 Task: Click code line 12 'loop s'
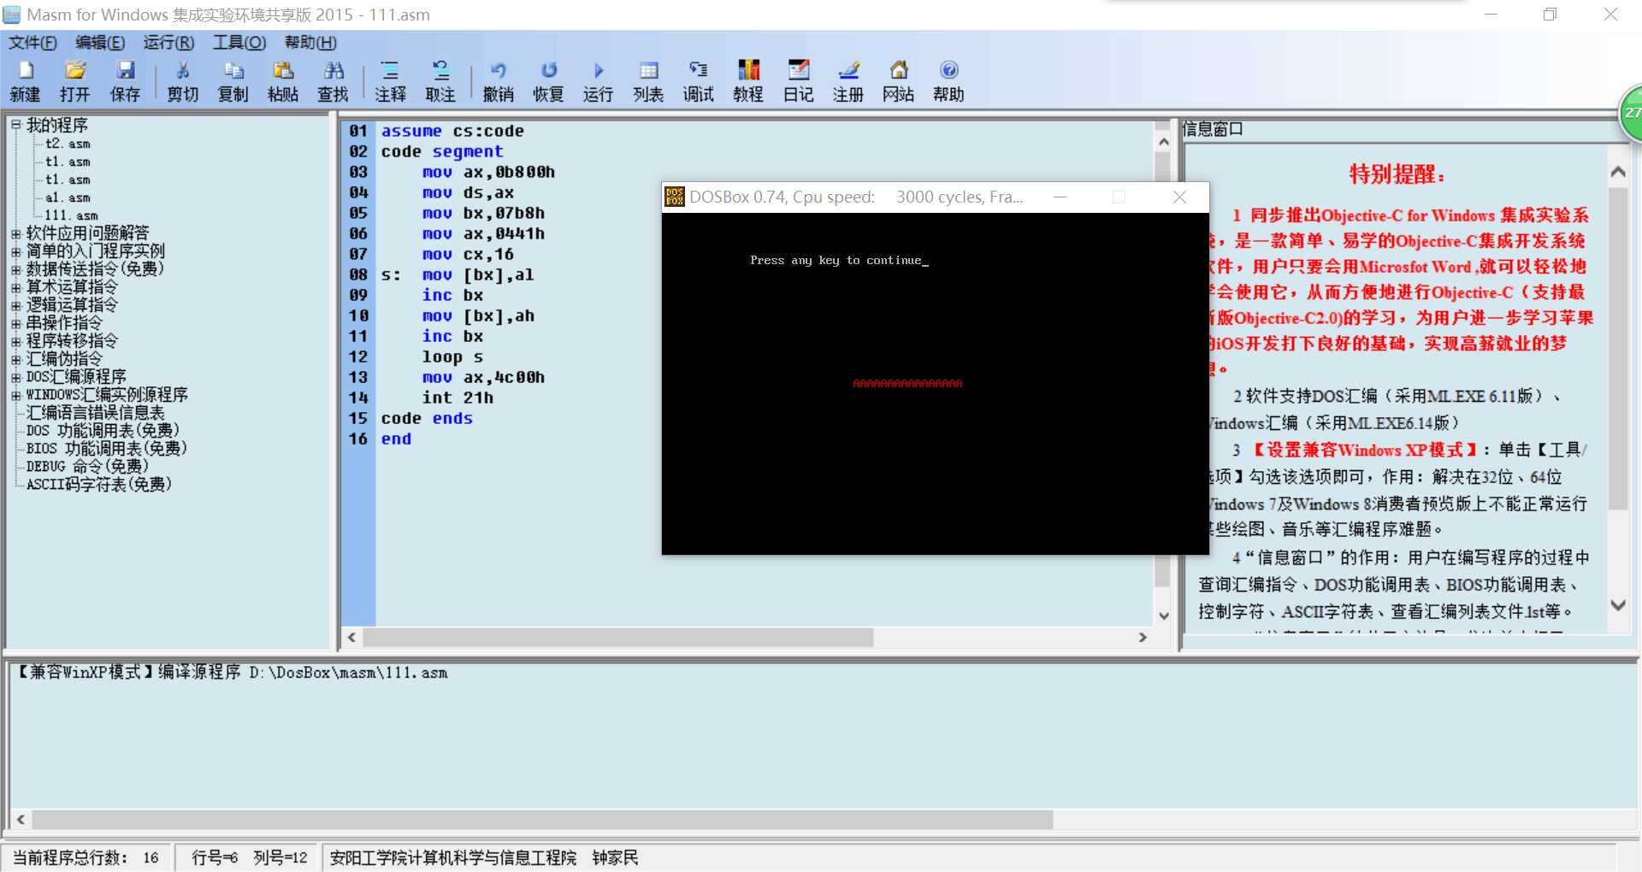click(x=452, y=357)
